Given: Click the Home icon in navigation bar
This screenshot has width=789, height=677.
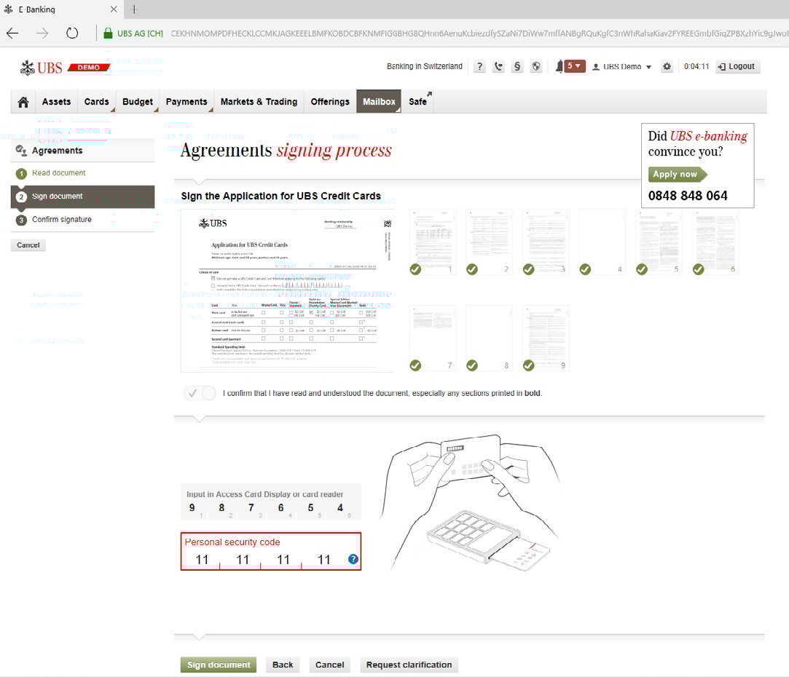Looking at the screenshot, I should [23, 102].
